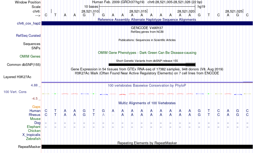Click the sequence direction arrow --->
The width and height of the screenshot is (253, 153).
(38, 15)
